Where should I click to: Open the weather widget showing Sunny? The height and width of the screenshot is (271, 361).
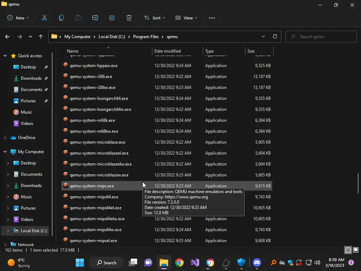click(19, 263)
